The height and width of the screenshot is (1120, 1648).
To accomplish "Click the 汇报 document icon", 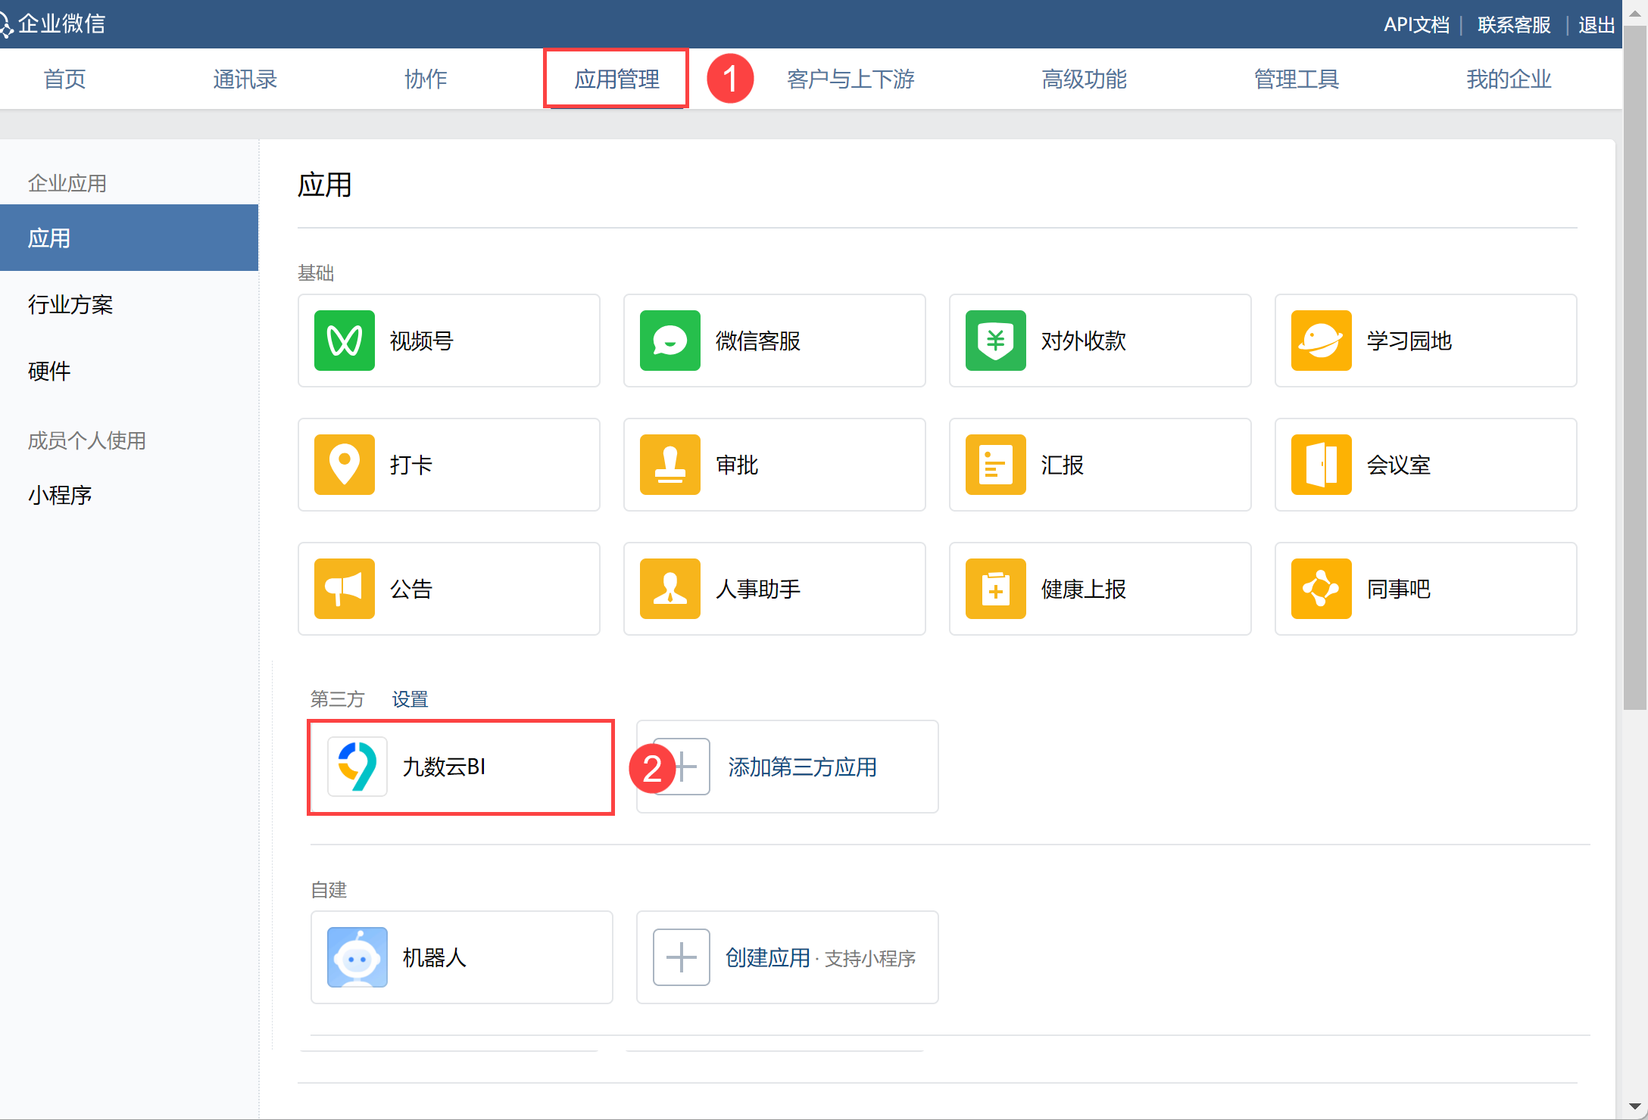I will [x=995, y=465].
